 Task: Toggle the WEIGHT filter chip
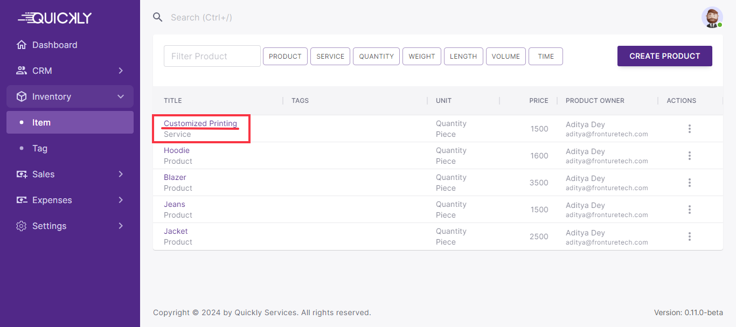coord(422,57)
